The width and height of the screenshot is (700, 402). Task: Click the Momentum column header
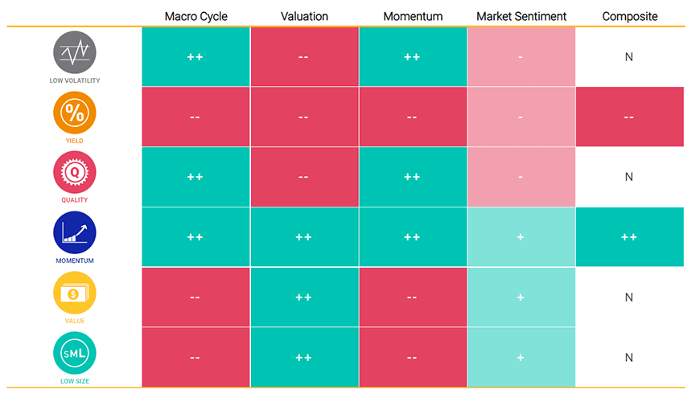click(412, 16)
